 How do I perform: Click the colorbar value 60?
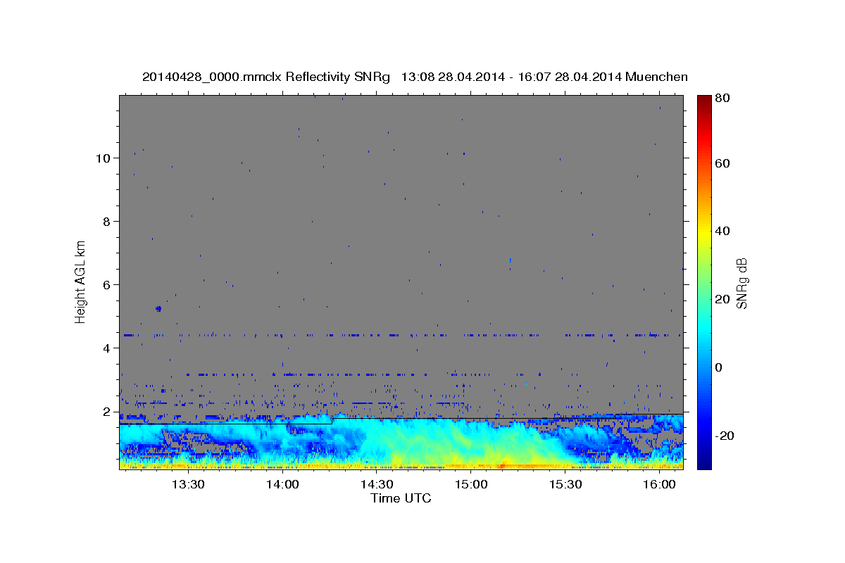[x=723, y=163]
